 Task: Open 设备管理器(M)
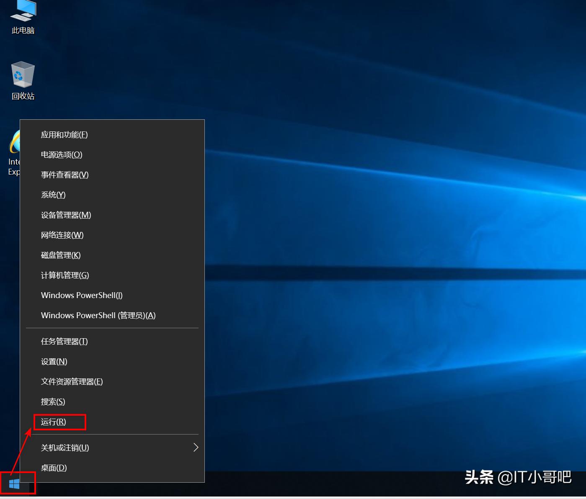click(x=66, y=215)
